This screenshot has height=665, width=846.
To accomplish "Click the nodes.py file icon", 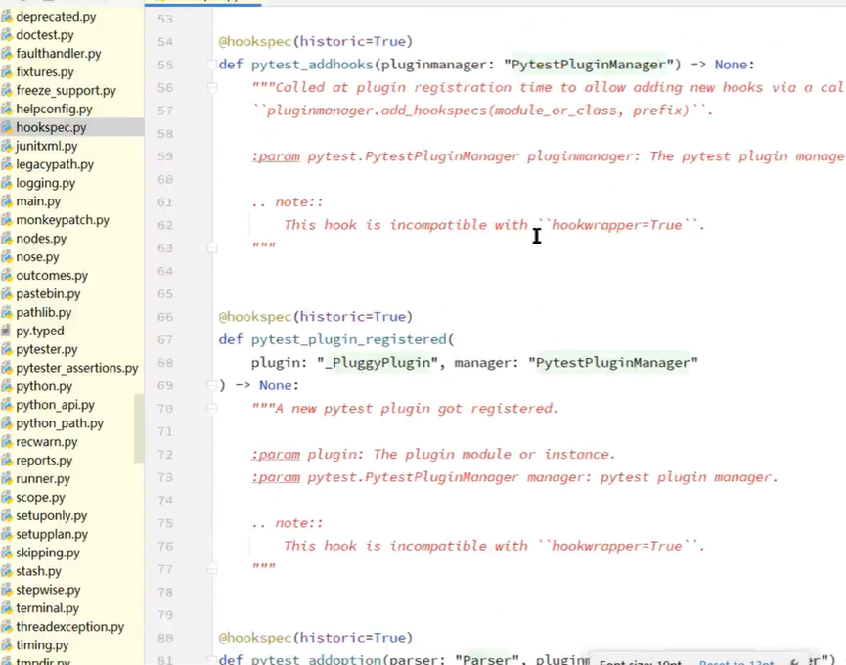I will (x=7, y=239).
